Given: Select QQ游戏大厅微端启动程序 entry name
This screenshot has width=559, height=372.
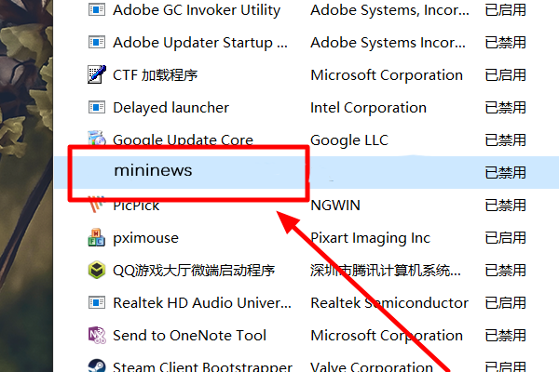Looking at the screenshot, I should pos(194,271).
